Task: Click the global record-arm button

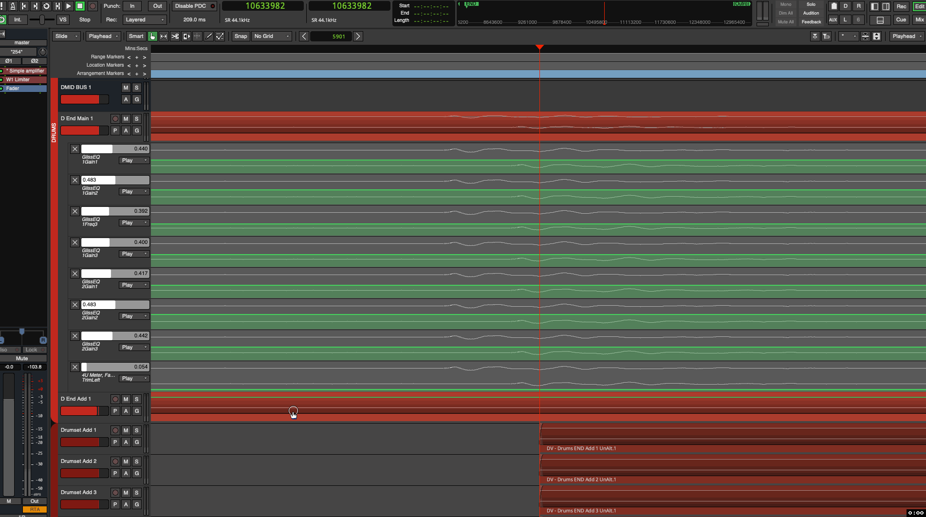Action: (x=92, y=6)
